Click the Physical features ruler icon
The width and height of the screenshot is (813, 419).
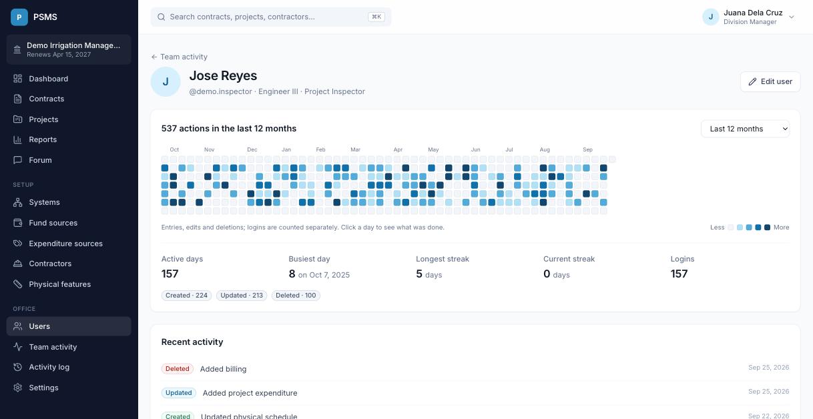click(17, 284)
